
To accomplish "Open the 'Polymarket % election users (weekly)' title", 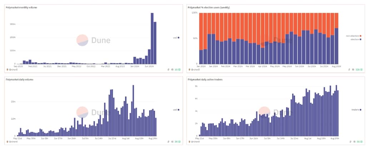I will [x=209, y=7].
